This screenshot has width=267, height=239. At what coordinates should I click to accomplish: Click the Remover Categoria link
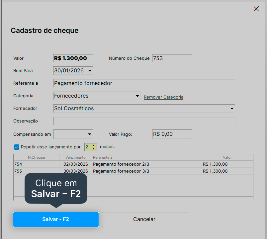[163, 97]
